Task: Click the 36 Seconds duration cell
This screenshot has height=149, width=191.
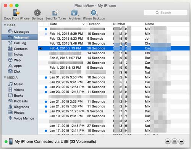Action: [x=96, y=63]
